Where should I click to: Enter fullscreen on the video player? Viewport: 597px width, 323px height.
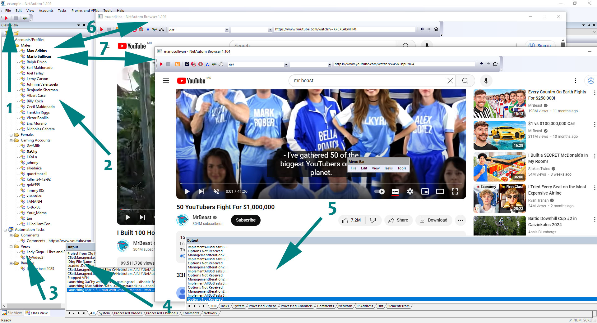tap(455, 191)
